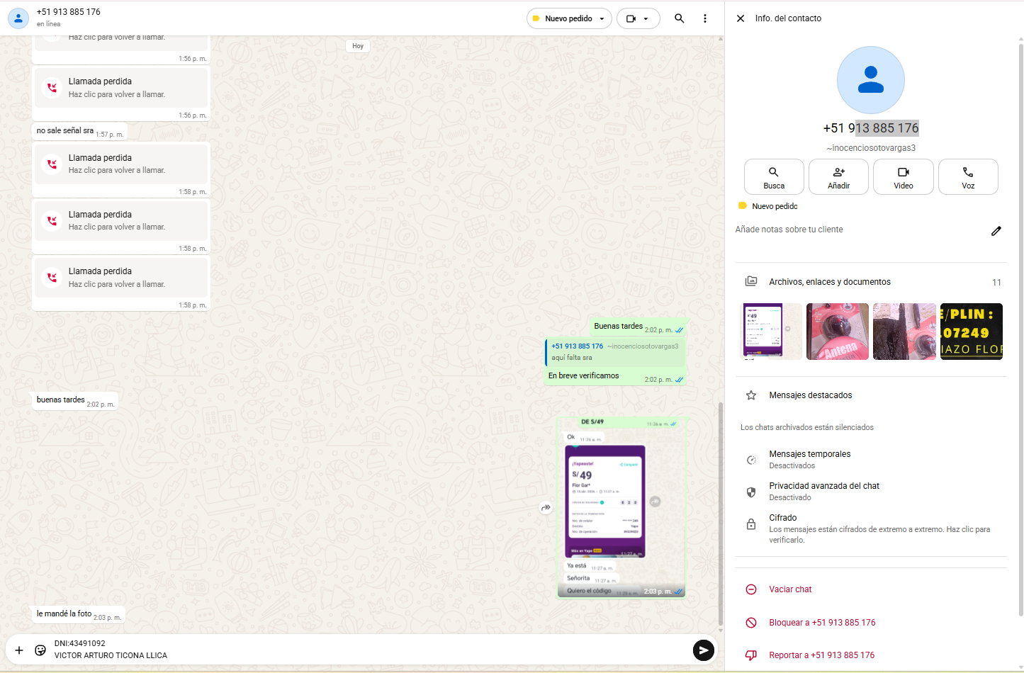Click Bloquear a +51 913 885 176
This screenshot has height=673, width=1024.
pos(821,623)
